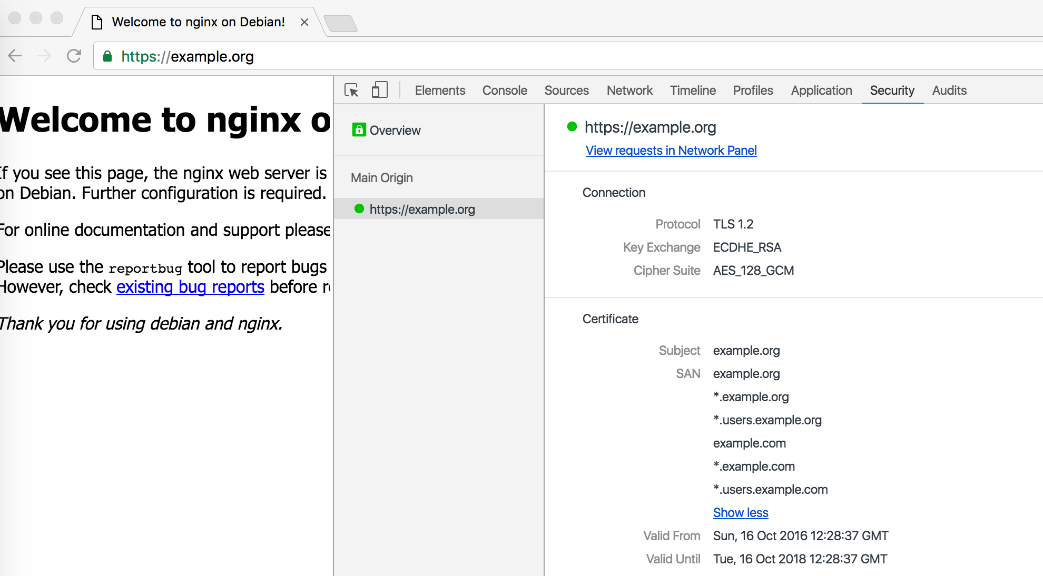Screen dimensions: 1043x576
Task: Open the Elements tab
Action: click(440, 91)
